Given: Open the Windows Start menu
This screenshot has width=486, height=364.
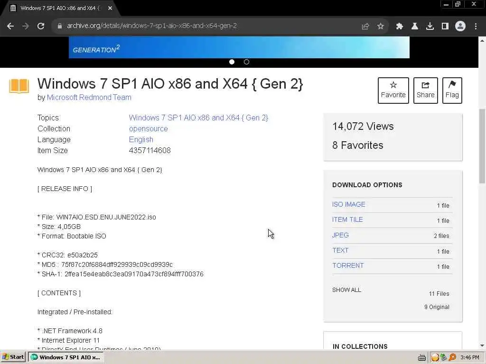Looking at the screenshot, I should pyautogui.click(x=13, y=357).
